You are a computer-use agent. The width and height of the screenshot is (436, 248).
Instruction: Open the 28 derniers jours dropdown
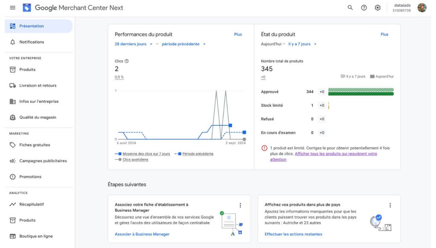133,44
